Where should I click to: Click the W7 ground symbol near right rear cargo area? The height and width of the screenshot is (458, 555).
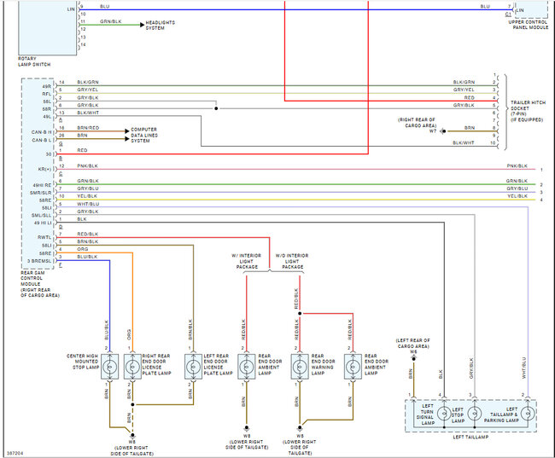pos(443,131)
